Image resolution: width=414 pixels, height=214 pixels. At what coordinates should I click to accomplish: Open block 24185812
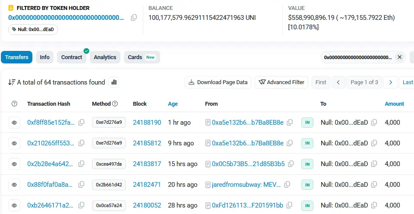click(x=147, y=143)
